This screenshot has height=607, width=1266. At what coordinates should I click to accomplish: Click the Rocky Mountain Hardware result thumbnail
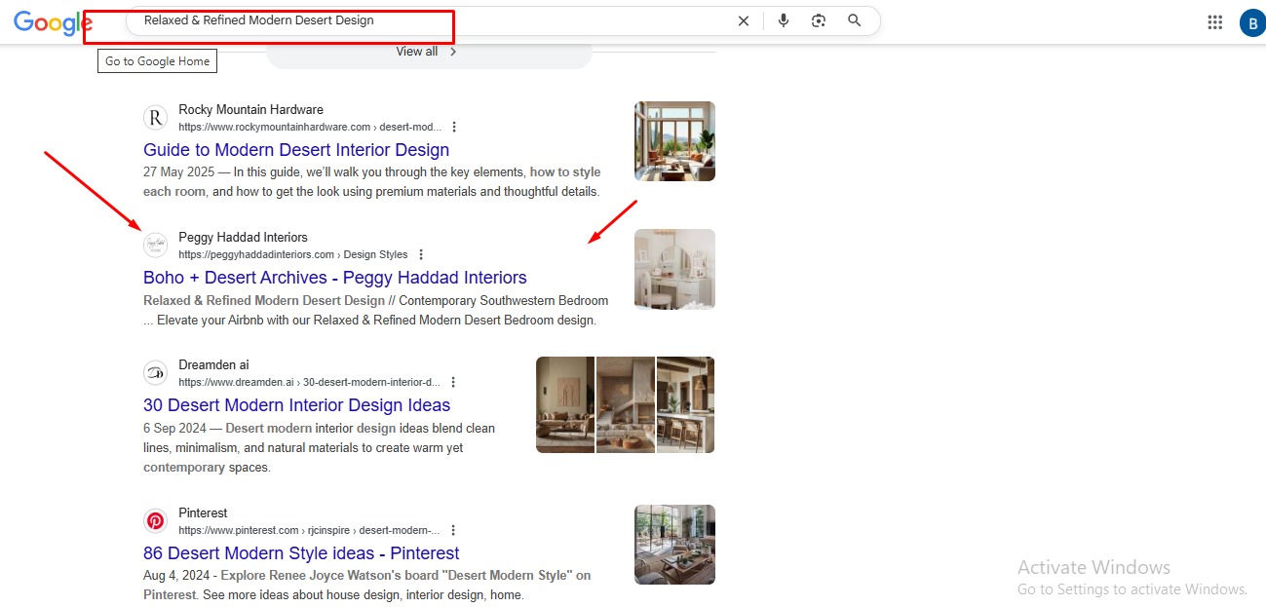674,141
